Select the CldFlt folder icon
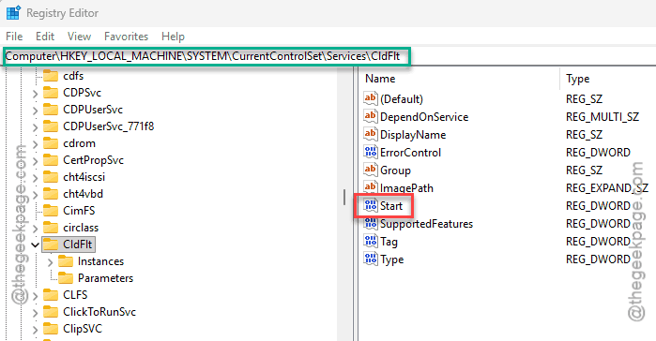656x341 pixels. (51, 245)
